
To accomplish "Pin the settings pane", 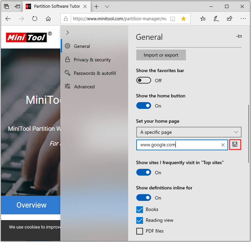I will click(239, 36).
